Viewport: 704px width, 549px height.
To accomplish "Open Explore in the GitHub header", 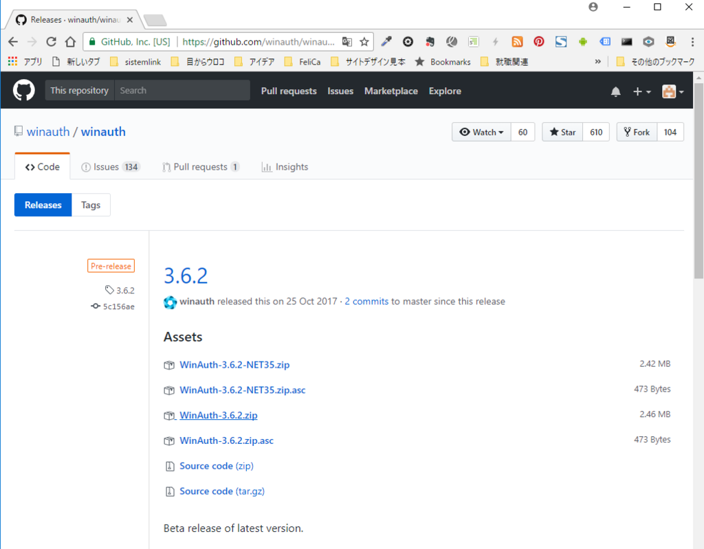I will pos(445,91).
